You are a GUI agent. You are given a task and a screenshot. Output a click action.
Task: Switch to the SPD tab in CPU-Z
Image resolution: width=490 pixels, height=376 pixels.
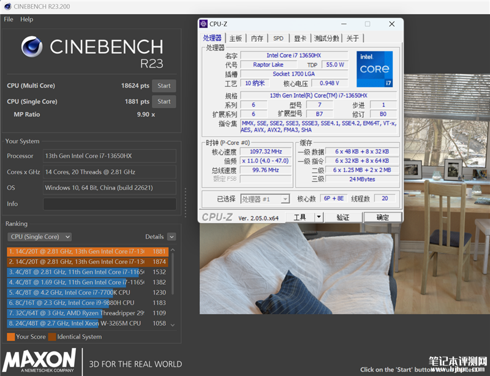(x=278, y=39)
